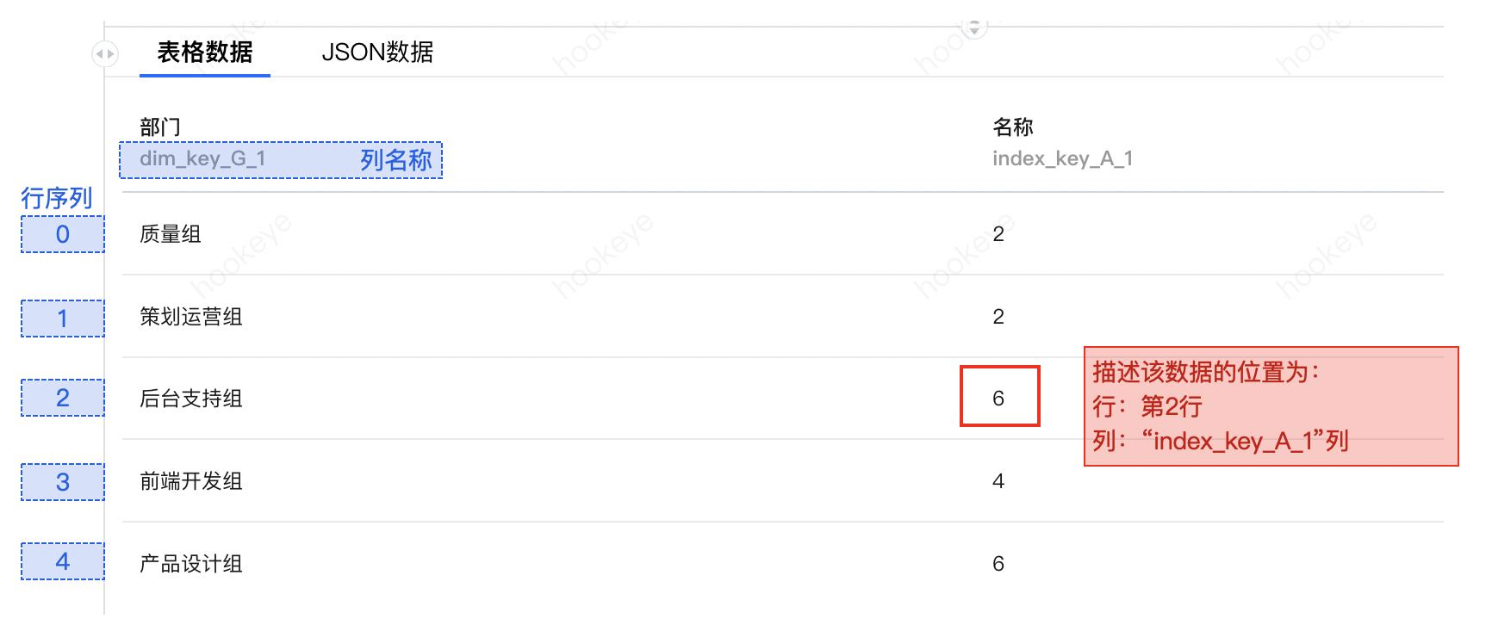Screen dimensions: 1492x625
Task: Click row index 2 box
Action: [x=63, y=398]
